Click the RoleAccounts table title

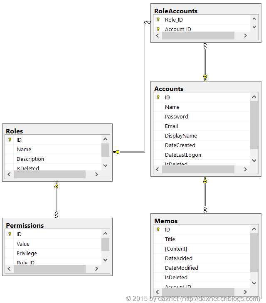[176, 11]
